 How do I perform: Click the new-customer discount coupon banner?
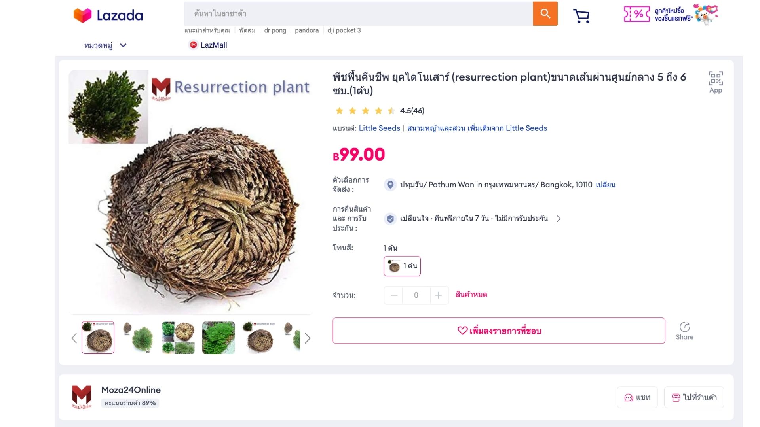671,14
